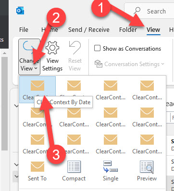The image size is (174, 191).
Task: Choose the Preview view
Action: coord(147,171)
